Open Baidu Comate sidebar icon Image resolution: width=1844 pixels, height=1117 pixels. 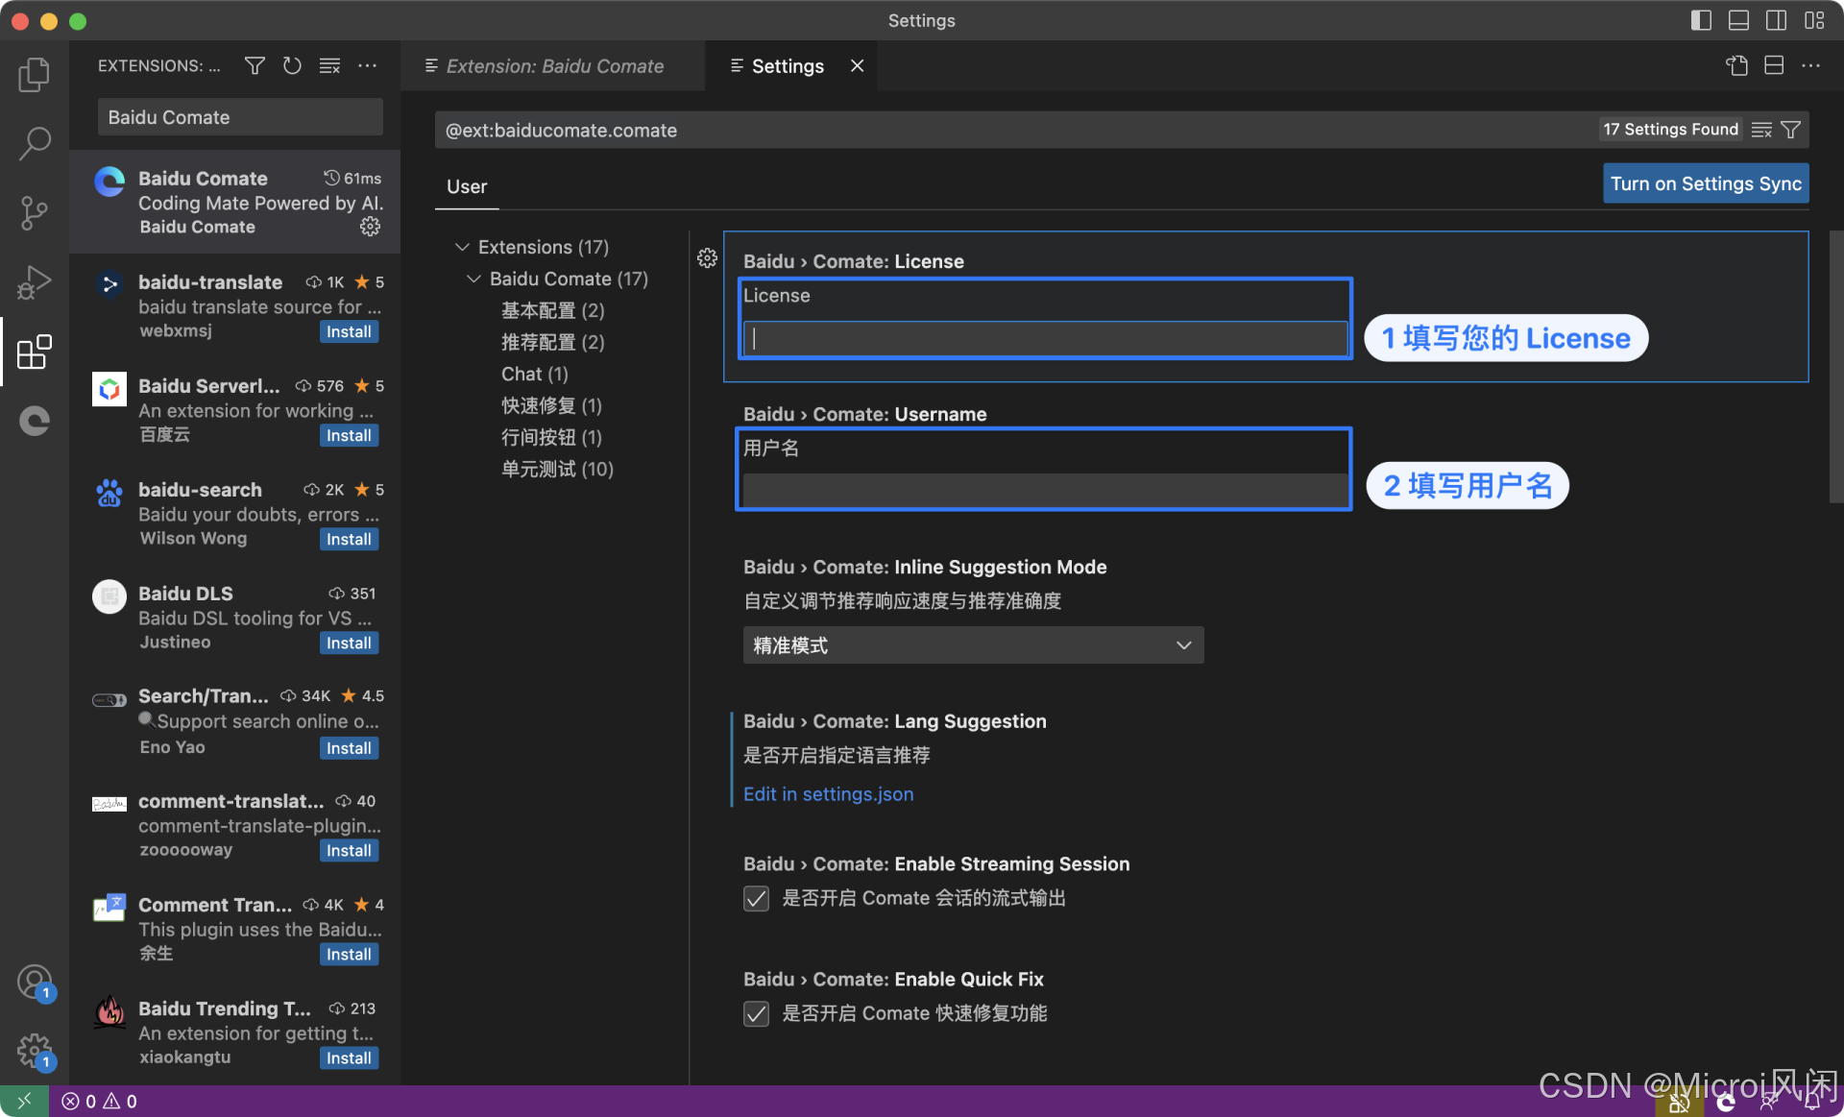click(x=35, y=421)
